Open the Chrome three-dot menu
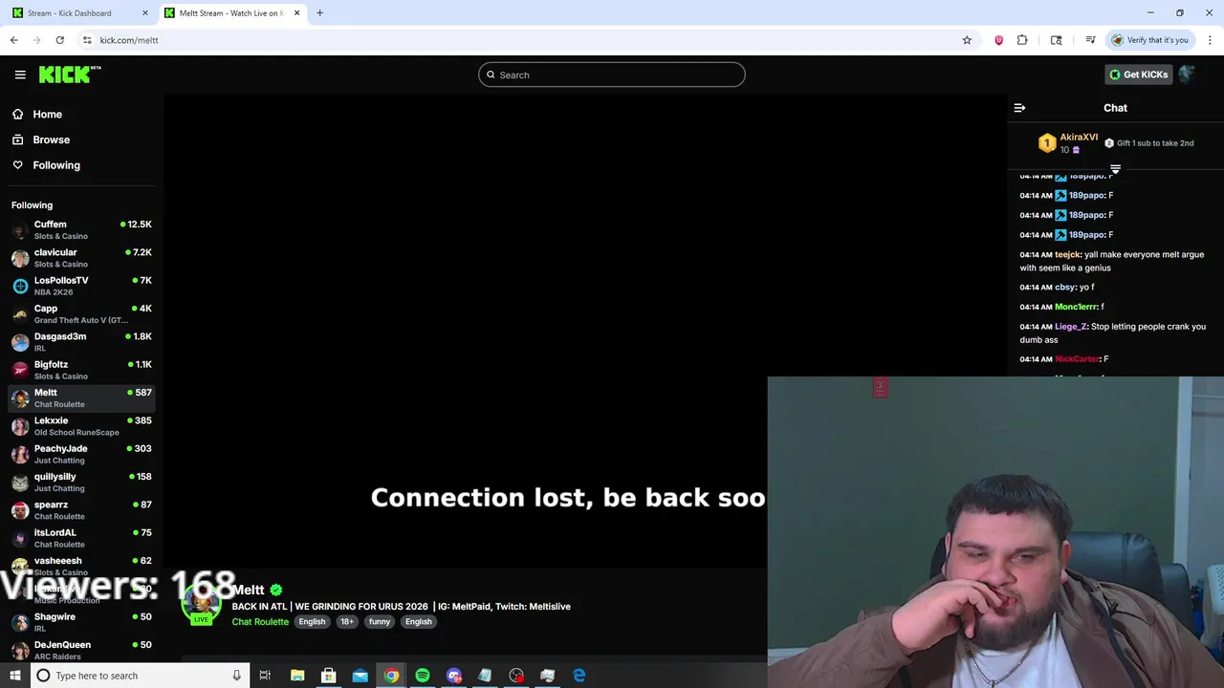Screen dimensions: 1224x688 (1210, 40)
